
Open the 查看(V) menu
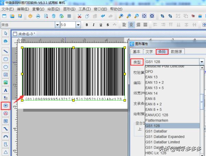tap(38, 9)
